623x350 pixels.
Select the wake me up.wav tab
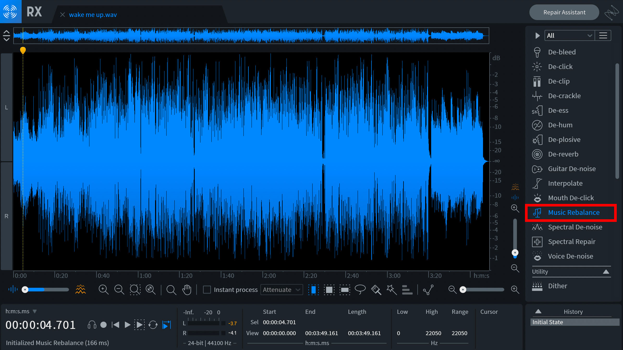click(93, 15)
